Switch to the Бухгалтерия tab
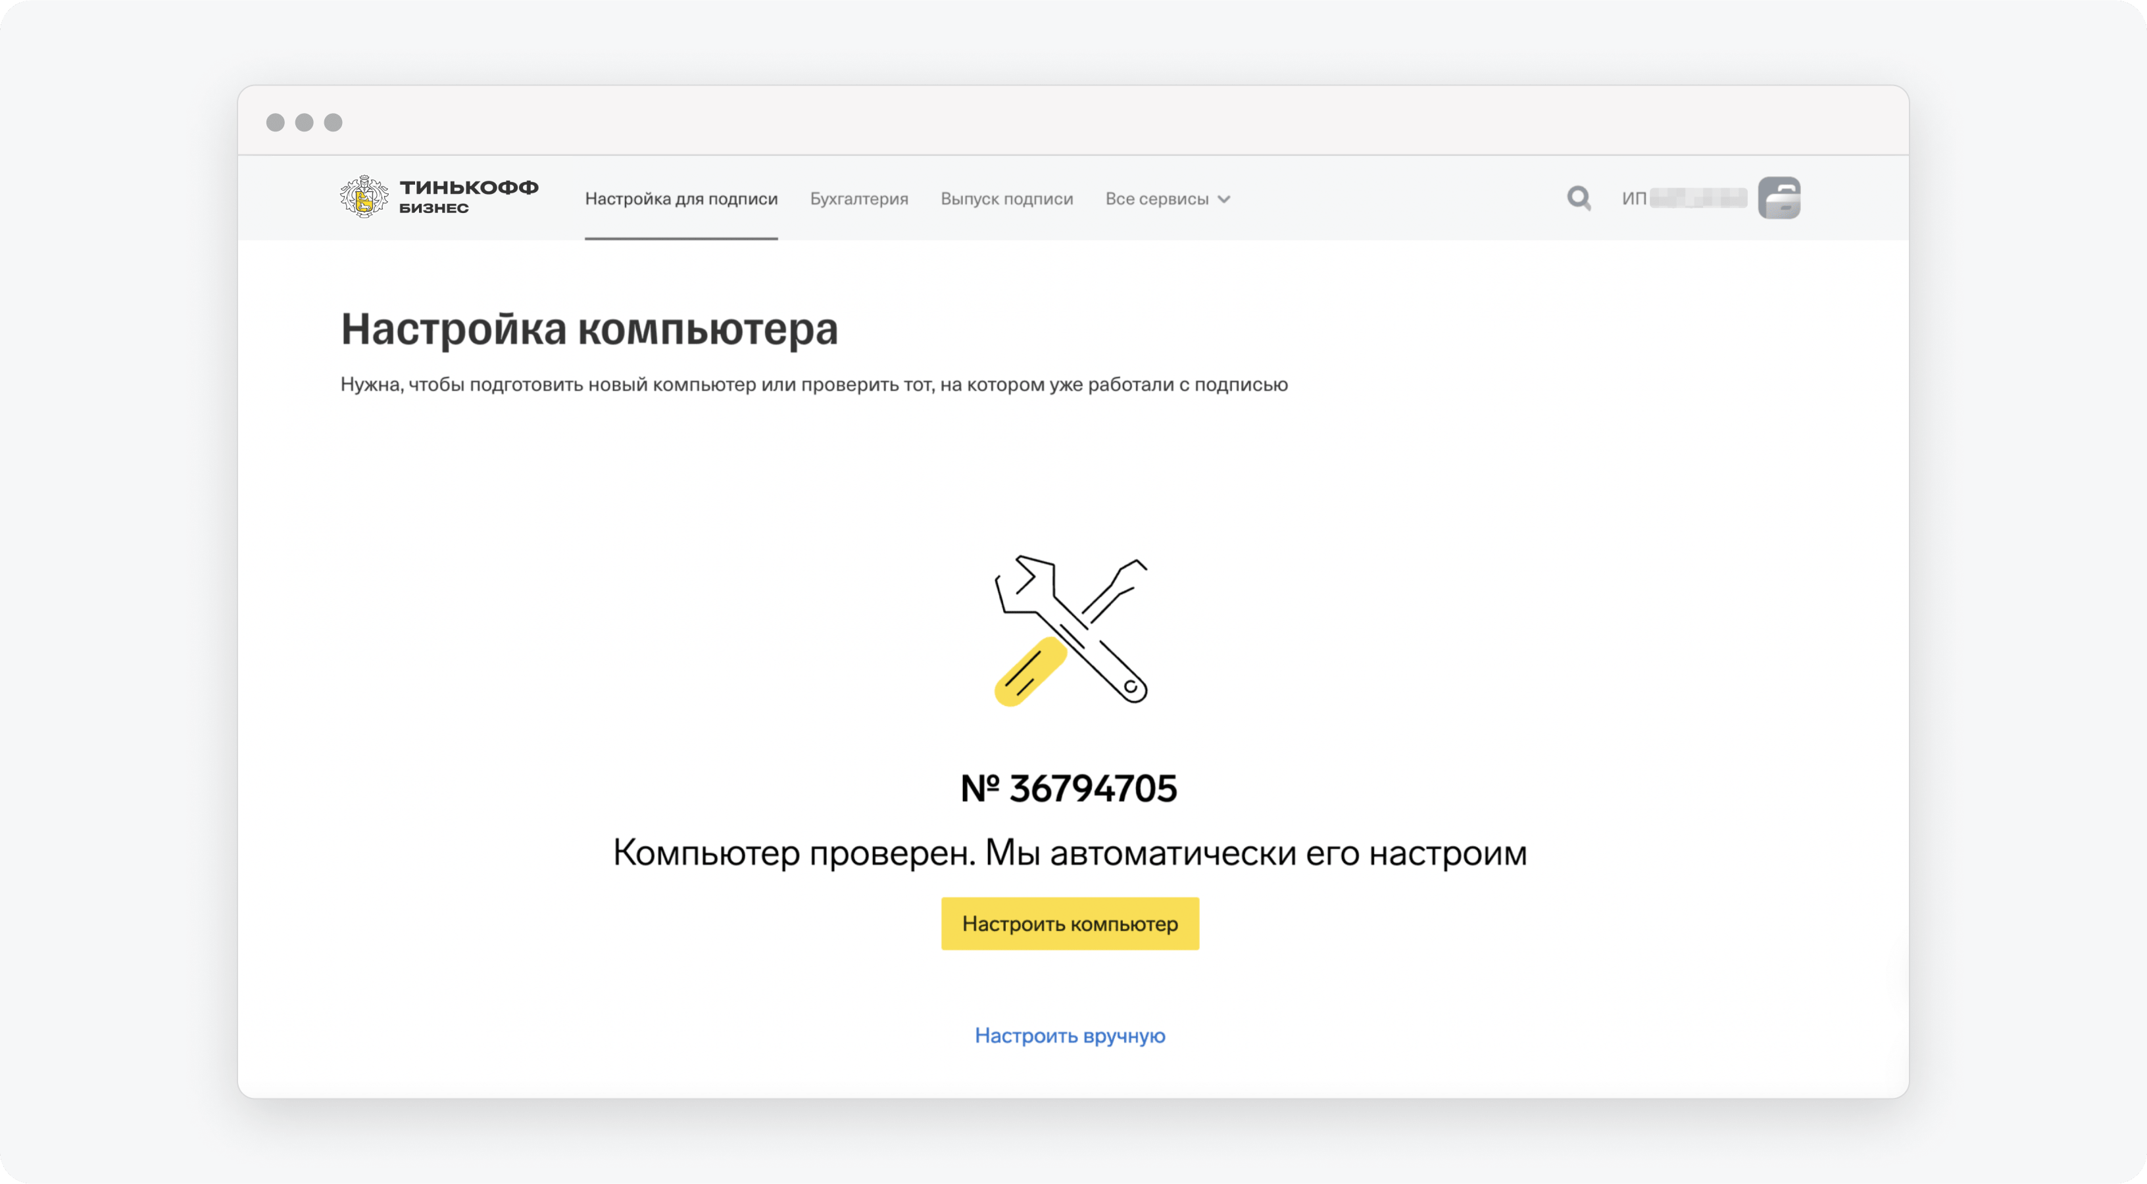Image resolution: width=2147 pixels, height=1184 pixels. (x=858, y=199)
